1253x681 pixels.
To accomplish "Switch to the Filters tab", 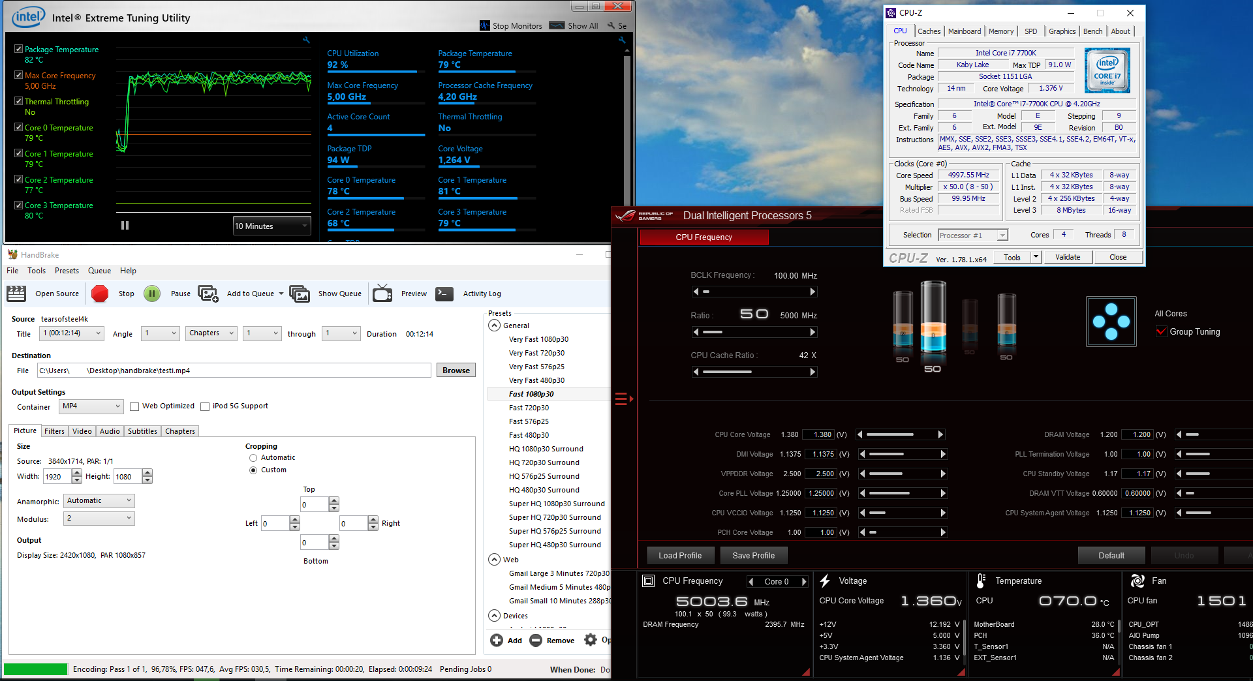I will click(x=54, y=431).
